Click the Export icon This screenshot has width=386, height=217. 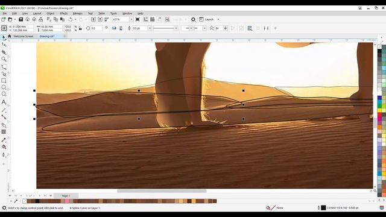pos(100,19)
